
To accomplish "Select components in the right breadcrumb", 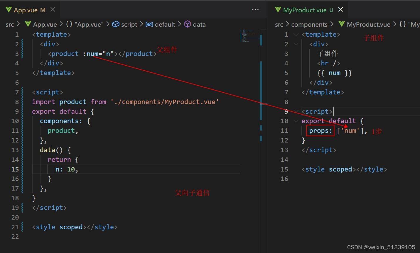I will point(309,24).
